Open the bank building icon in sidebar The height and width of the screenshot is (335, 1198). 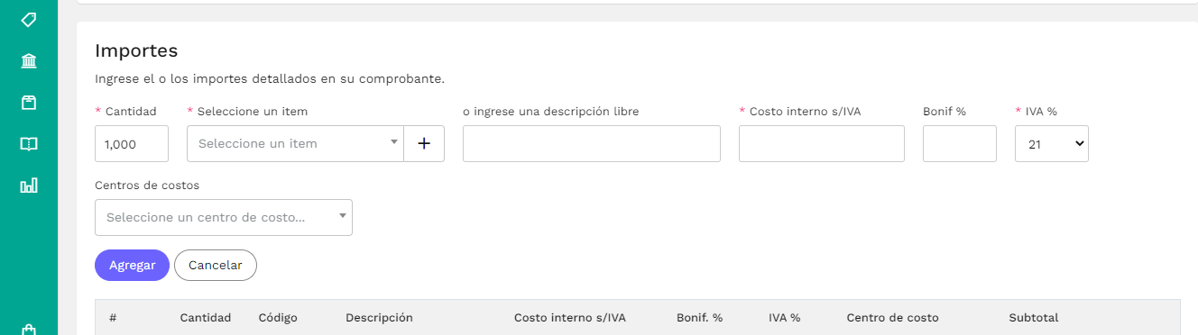tap(29, 61)
